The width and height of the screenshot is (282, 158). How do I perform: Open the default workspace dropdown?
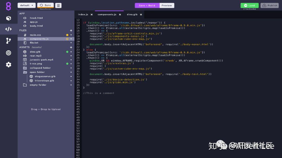click(x=26, y=5)
